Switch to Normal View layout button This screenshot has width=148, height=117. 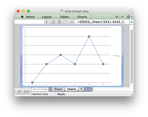pyautogui.click(x=19, y=92)
